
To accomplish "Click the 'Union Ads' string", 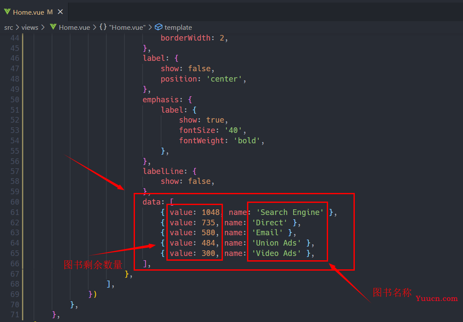I will [276, 243].
